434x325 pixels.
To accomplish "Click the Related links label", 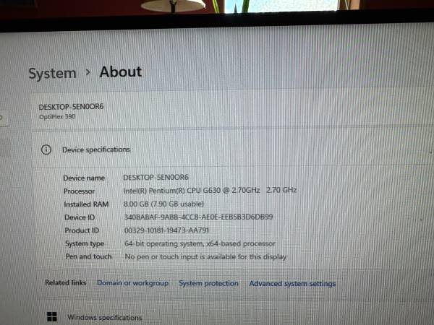I will pos(66,282).
